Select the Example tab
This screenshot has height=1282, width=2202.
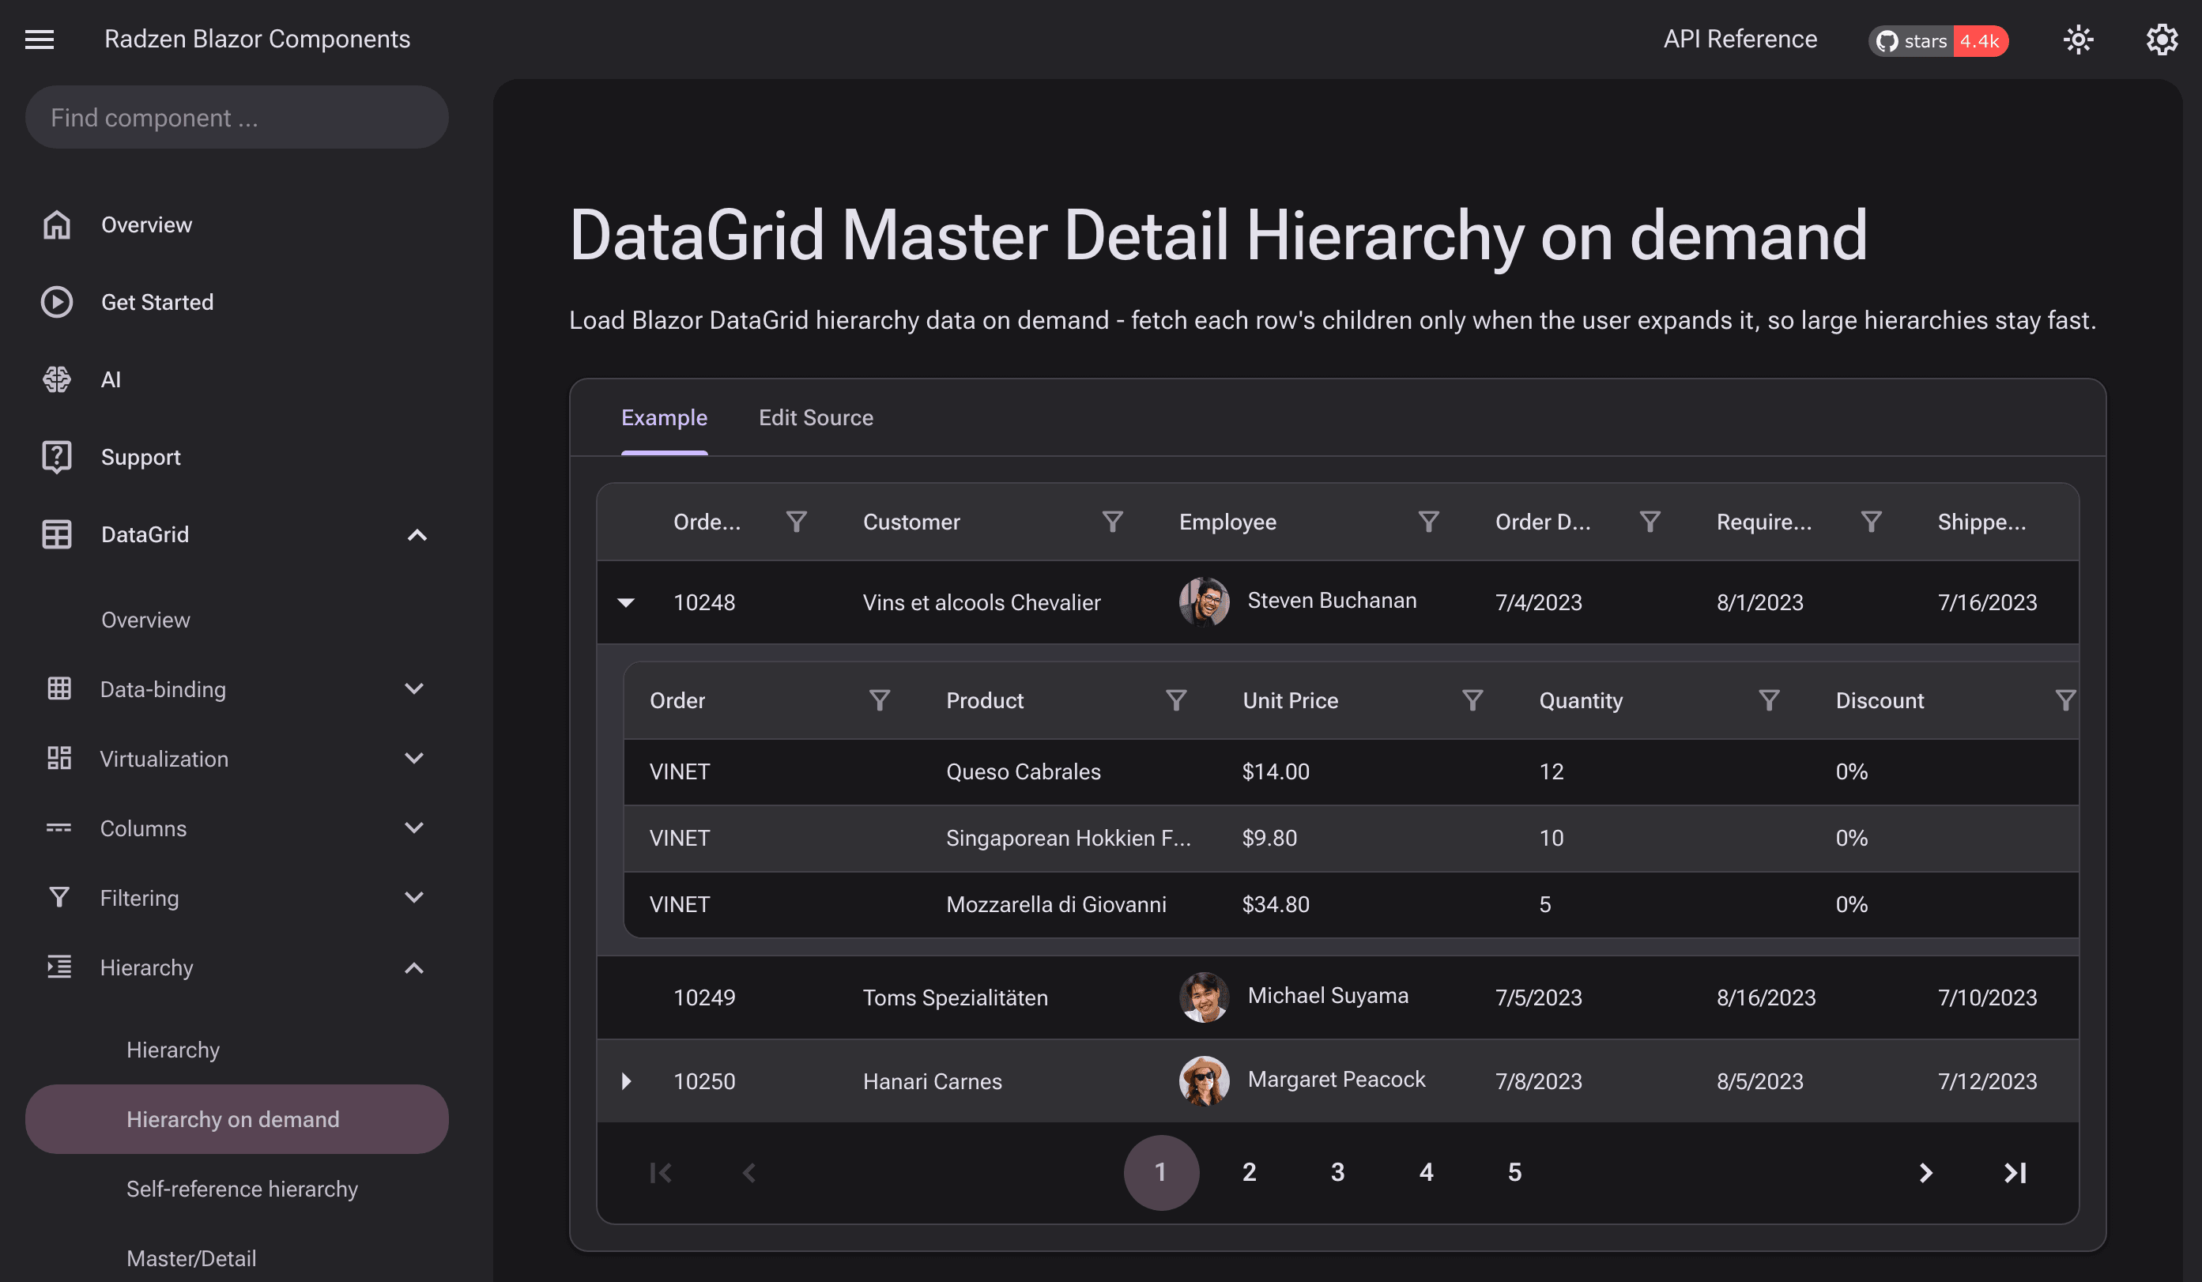pos(664,418)
